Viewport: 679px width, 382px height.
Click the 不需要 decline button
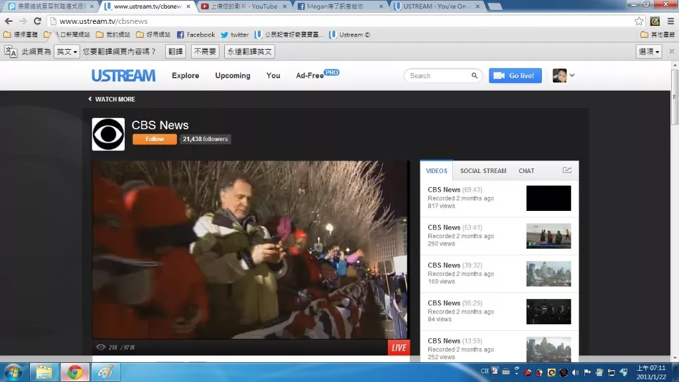click(x=205, y=52)
